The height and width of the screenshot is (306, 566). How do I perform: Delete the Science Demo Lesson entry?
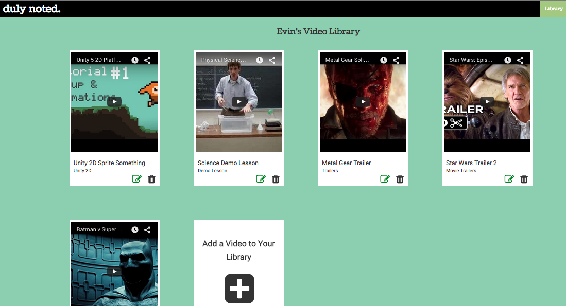point(276,179)
